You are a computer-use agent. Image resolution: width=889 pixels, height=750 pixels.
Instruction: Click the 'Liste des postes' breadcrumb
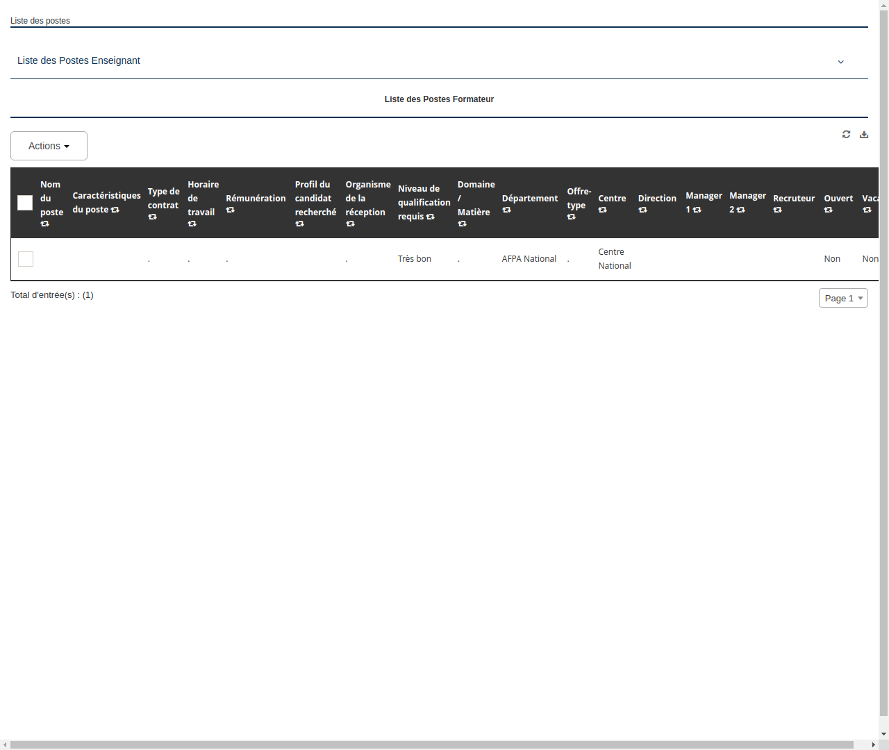[40, 21]
